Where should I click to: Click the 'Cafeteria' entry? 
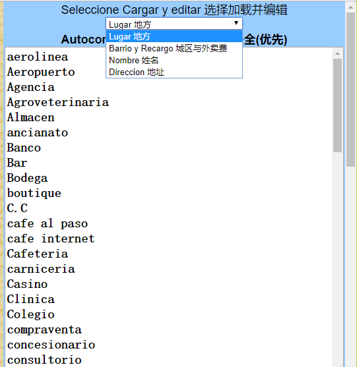point(38,254)
